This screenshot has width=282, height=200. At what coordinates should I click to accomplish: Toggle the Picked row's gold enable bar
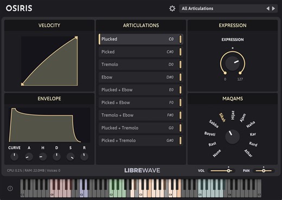pos(180,52)
